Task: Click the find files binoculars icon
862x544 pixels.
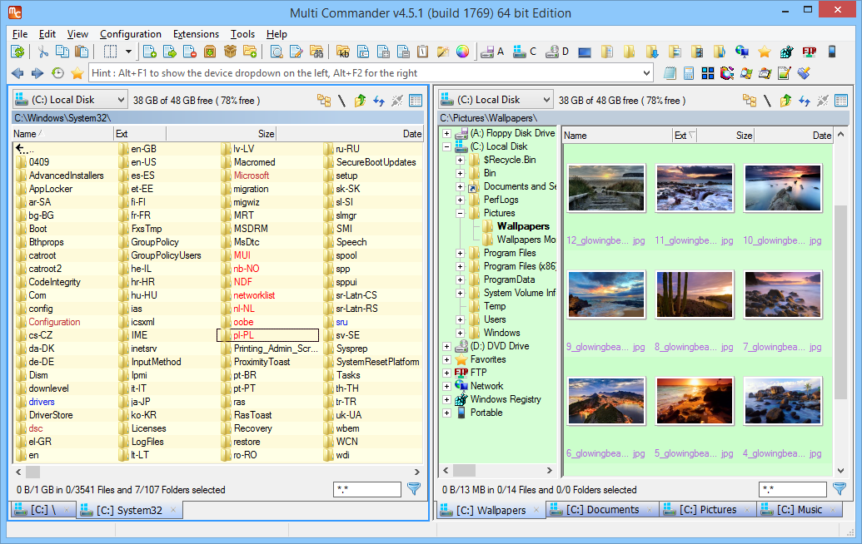Action: [316, 52]
